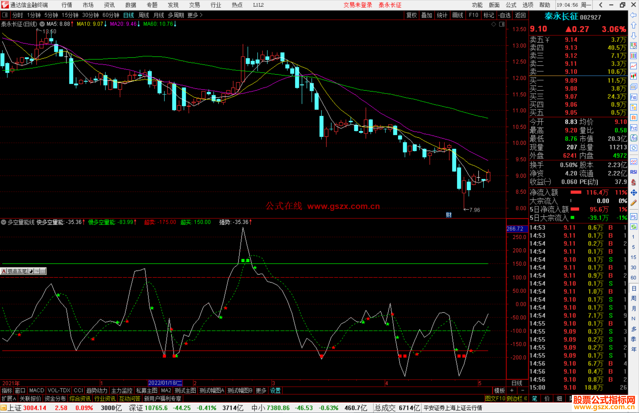Click the FS icon in right sidebar
Viewport: 639px width, 413px height.
click(x=633, y=216)
